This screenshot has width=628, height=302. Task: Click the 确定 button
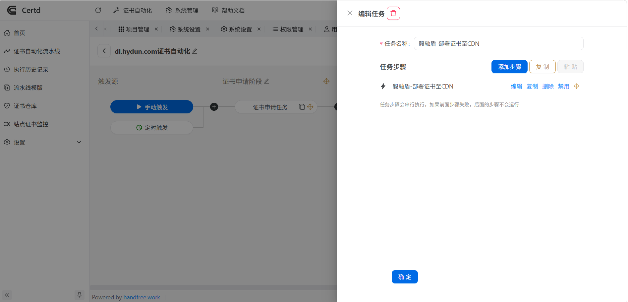[405, 277]
